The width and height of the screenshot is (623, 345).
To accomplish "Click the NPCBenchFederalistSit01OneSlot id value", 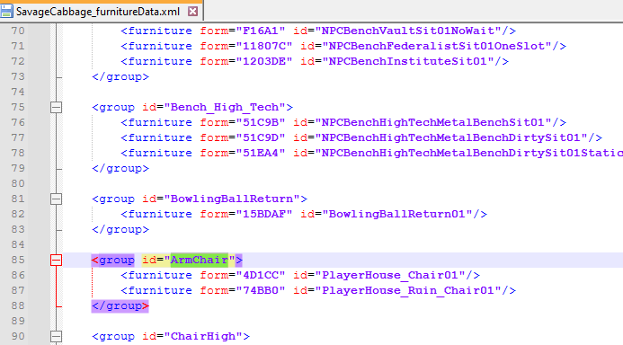I will point(437,46).
